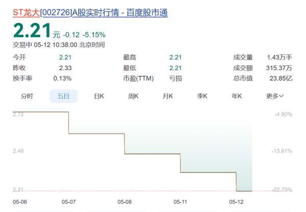Click the -4.90% percent axis label
Screen dimensions: 306x212
[284, 114]
